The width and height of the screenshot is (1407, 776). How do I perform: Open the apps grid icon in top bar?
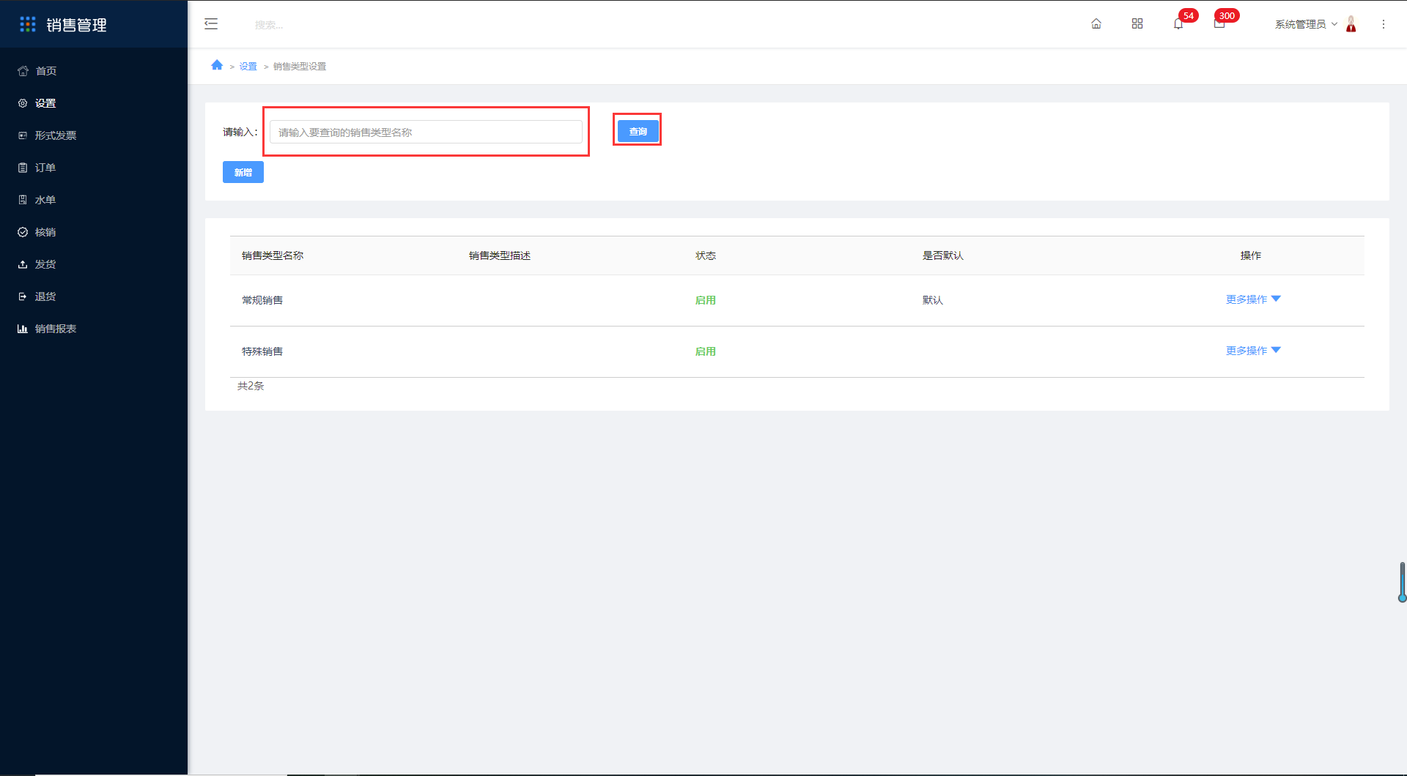[x=1137, y=24]
